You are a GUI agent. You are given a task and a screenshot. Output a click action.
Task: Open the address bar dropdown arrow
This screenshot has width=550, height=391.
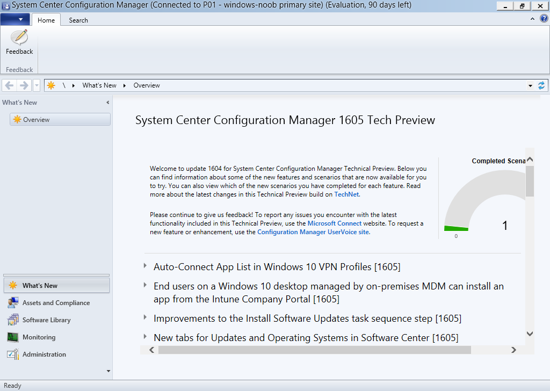[530, 85]
